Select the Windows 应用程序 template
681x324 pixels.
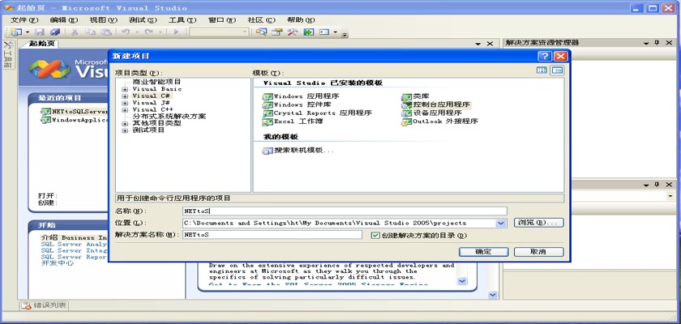pos(301,96)
